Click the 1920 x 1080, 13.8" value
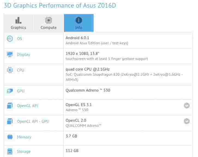Screen dimensions: 198x157 pyautogui.click(x=82, y=54)
